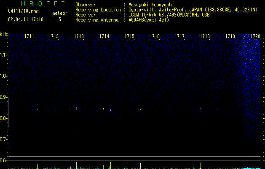This screenshot has width=265, height=169.
Task: Click the meteor echo after 1715
Action: click(x=141, y=109)
